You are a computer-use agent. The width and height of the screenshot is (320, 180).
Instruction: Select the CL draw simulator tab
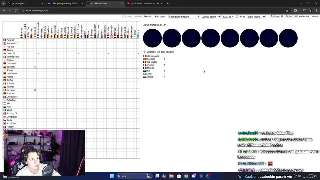pos(105,3)
